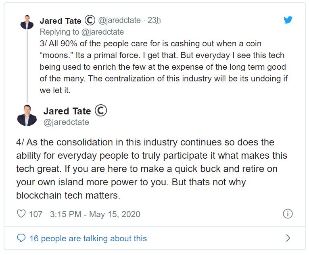Click the reply text starting '3/ All 90%'
Image resolution: width=309 pixels, height=255 pixels.
(163, 67)
